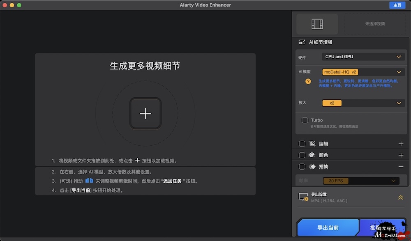Click the film strip video tab icon

coord(317,24)
